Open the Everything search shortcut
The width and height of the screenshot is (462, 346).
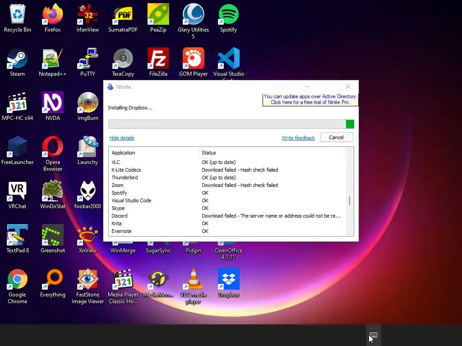tap(52, 279)
